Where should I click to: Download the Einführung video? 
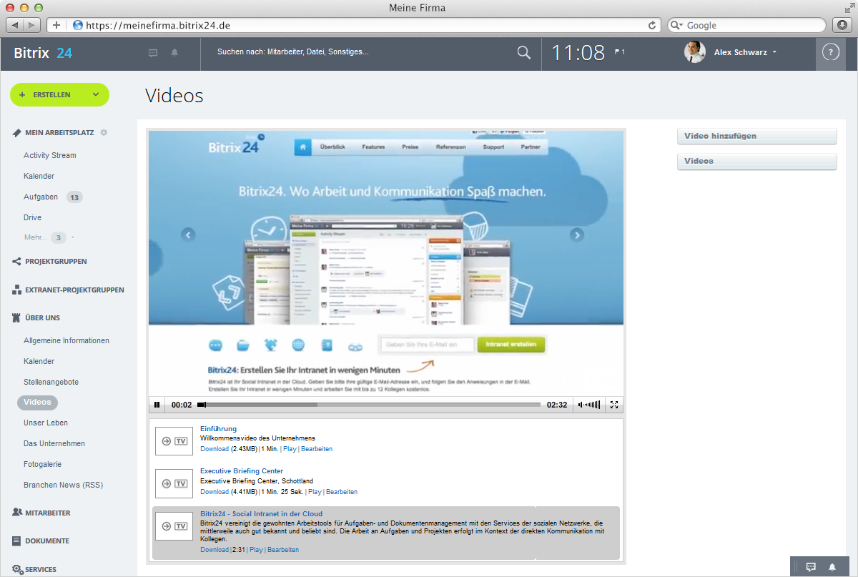(214, 449)
